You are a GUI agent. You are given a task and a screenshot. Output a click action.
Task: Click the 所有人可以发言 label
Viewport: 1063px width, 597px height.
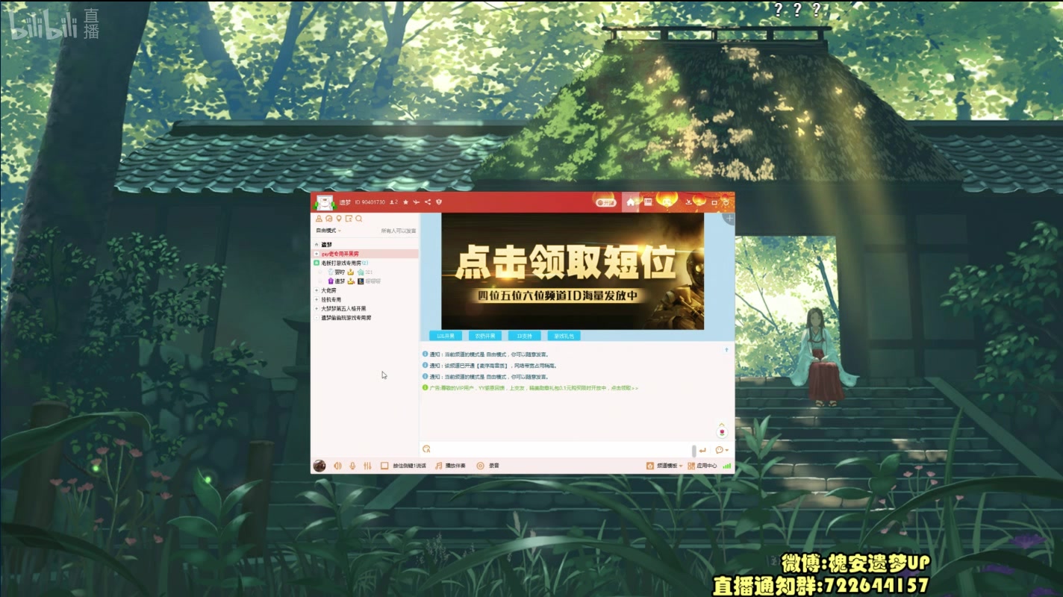[399, 231]
